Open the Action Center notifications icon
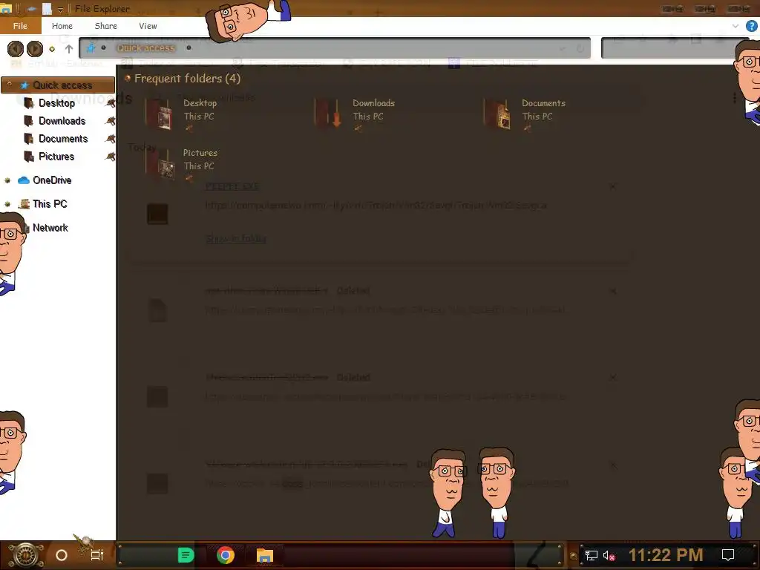 728,555
